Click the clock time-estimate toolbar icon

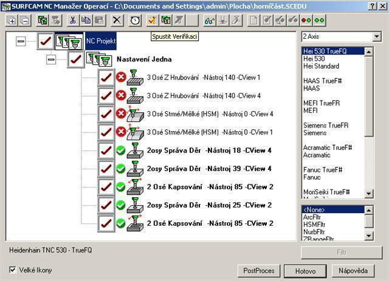pyautogui.click(x=135, y=20)
